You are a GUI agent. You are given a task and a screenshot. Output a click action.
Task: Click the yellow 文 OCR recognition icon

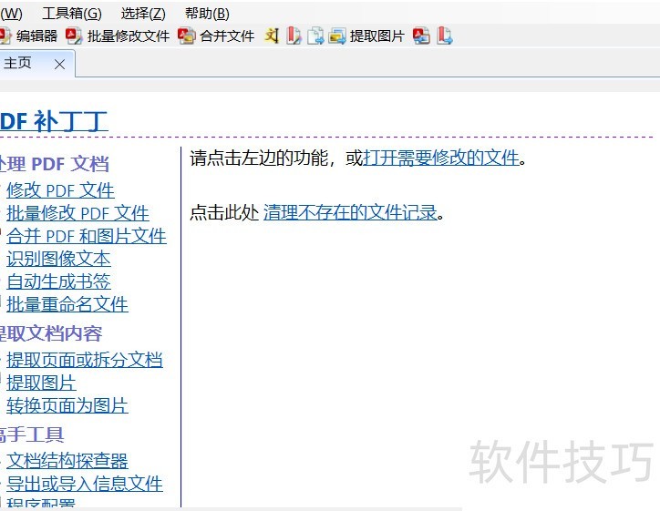(272, 36)
